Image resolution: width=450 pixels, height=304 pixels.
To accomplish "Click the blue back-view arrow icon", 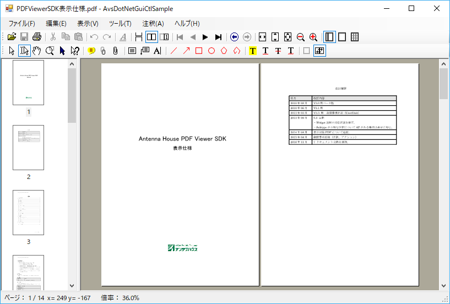I will point(235,37).
